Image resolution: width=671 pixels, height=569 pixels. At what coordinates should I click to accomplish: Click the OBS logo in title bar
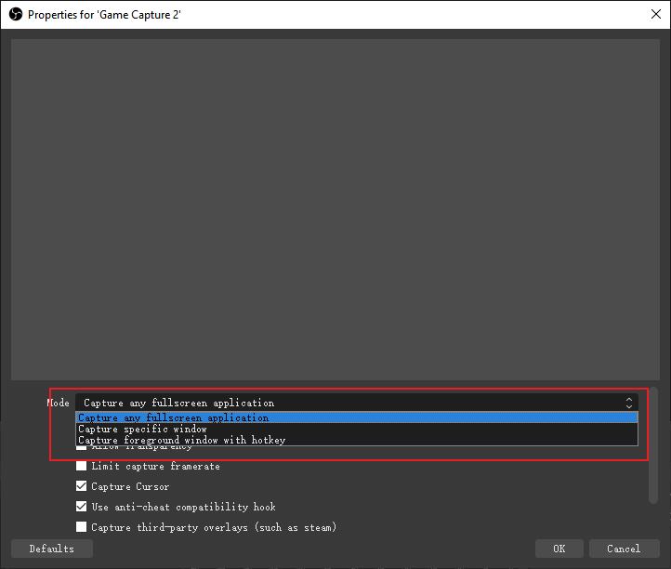pos(16,15)
